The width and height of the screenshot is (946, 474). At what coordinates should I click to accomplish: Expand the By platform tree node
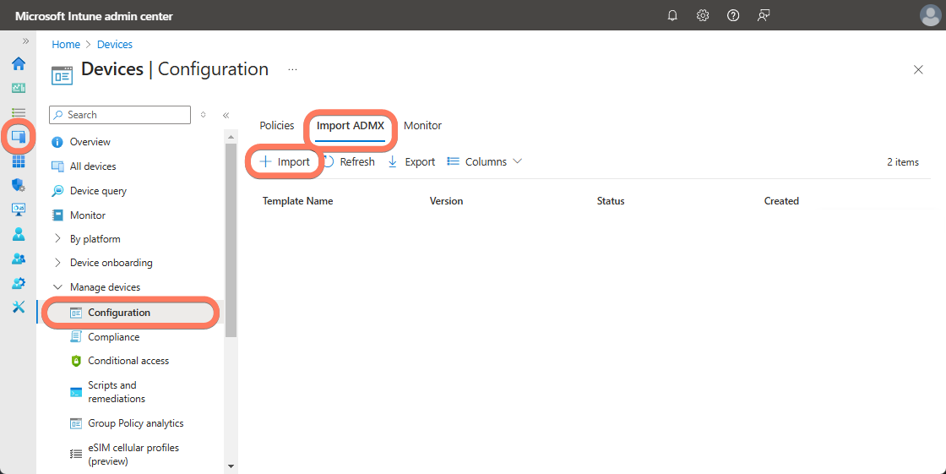57,239
